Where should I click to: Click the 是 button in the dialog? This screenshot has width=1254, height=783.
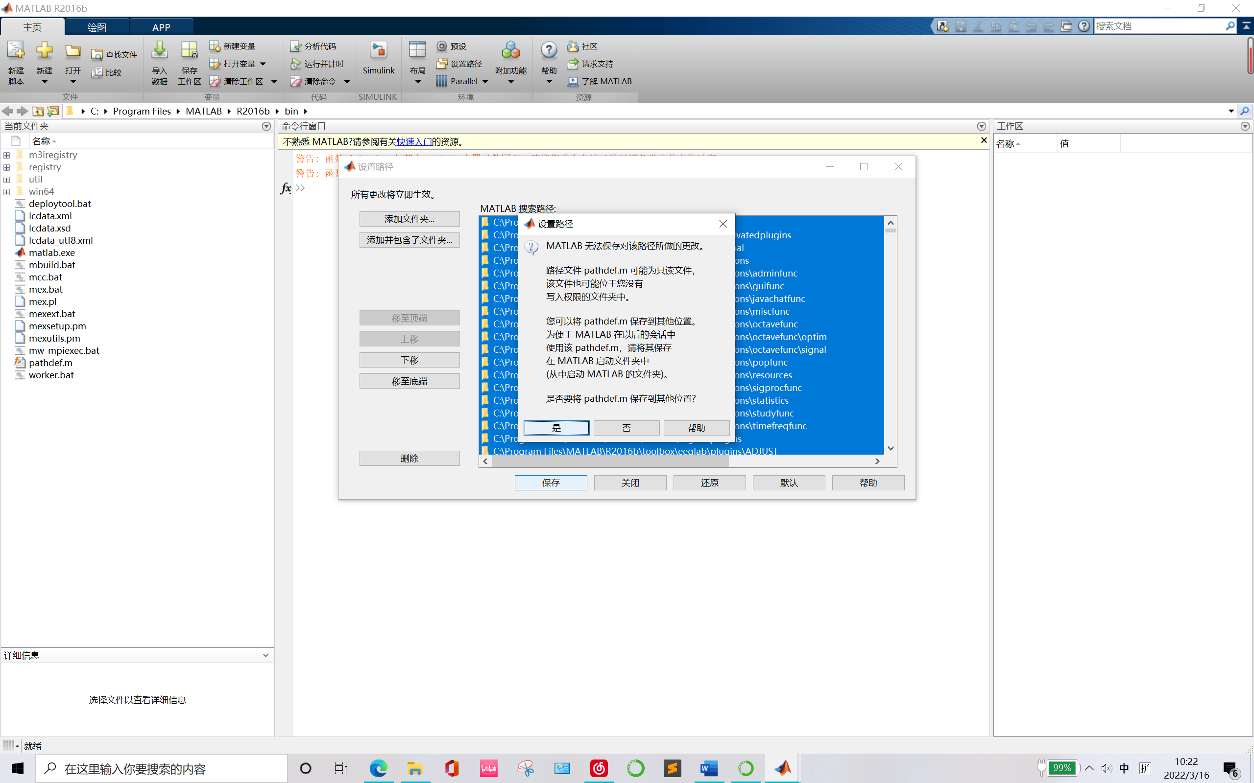click(556, 428)
